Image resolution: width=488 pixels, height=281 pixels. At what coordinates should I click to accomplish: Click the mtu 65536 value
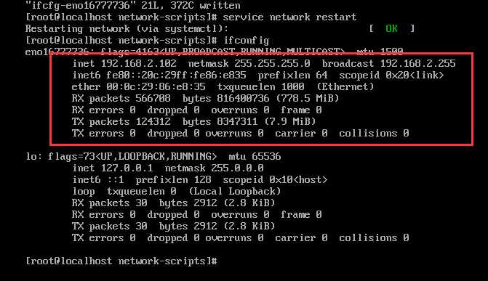pos(255,156)
